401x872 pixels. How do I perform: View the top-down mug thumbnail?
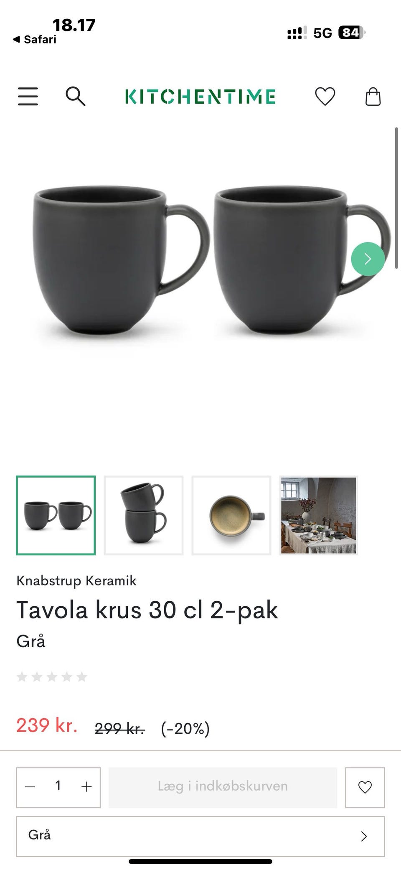tap(231, 515)
